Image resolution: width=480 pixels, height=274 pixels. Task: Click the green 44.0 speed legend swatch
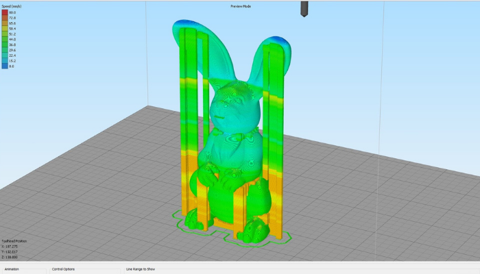5,40
